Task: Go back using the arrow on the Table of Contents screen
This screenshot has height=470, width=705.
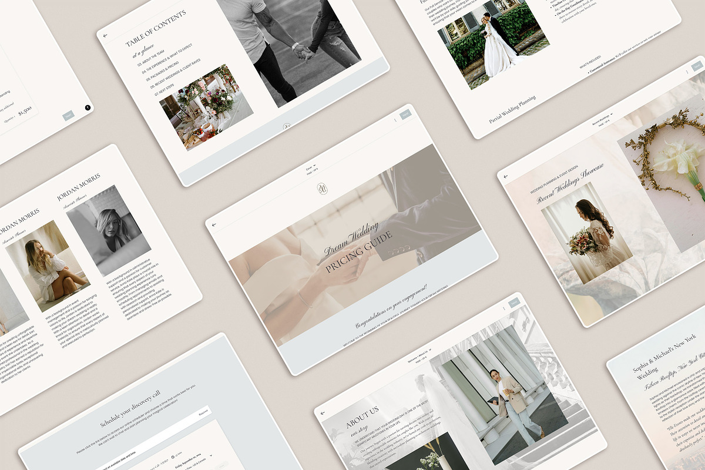Action: click(105, 36)
